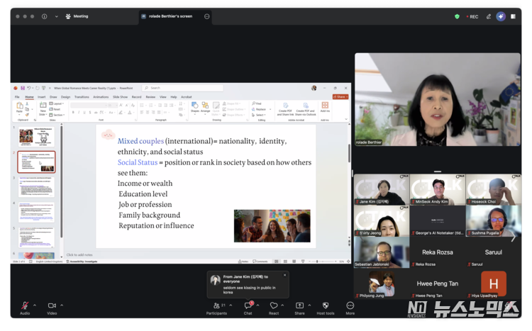Start camera using the Video icon
This screenshot has height=331, width=532.
52,305
